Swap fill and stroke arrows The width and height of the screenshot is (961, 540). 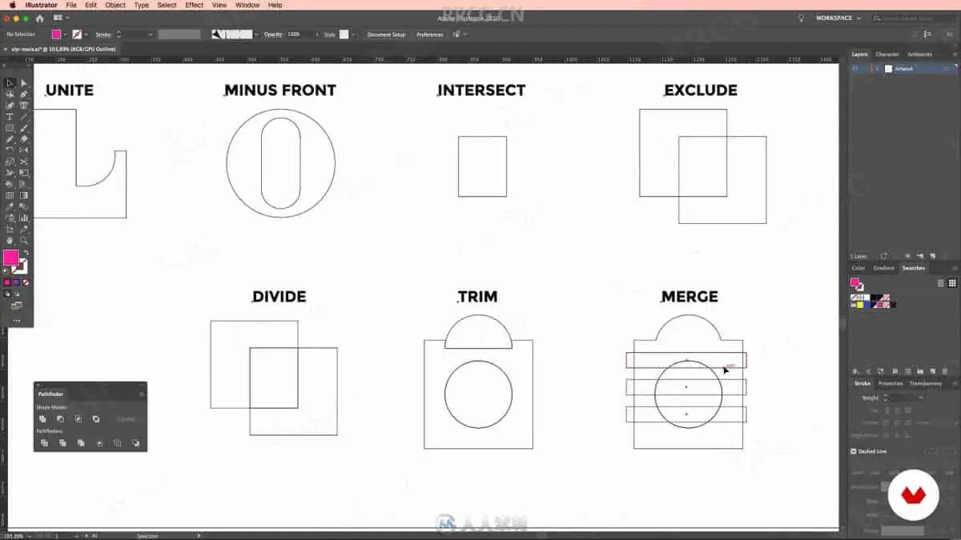[x=26, y=253]
